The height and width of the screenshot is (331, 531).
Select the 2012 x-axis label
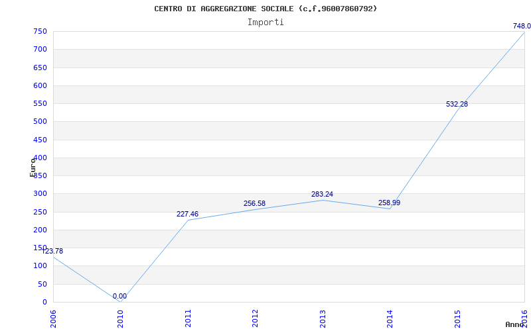[256, 318]
